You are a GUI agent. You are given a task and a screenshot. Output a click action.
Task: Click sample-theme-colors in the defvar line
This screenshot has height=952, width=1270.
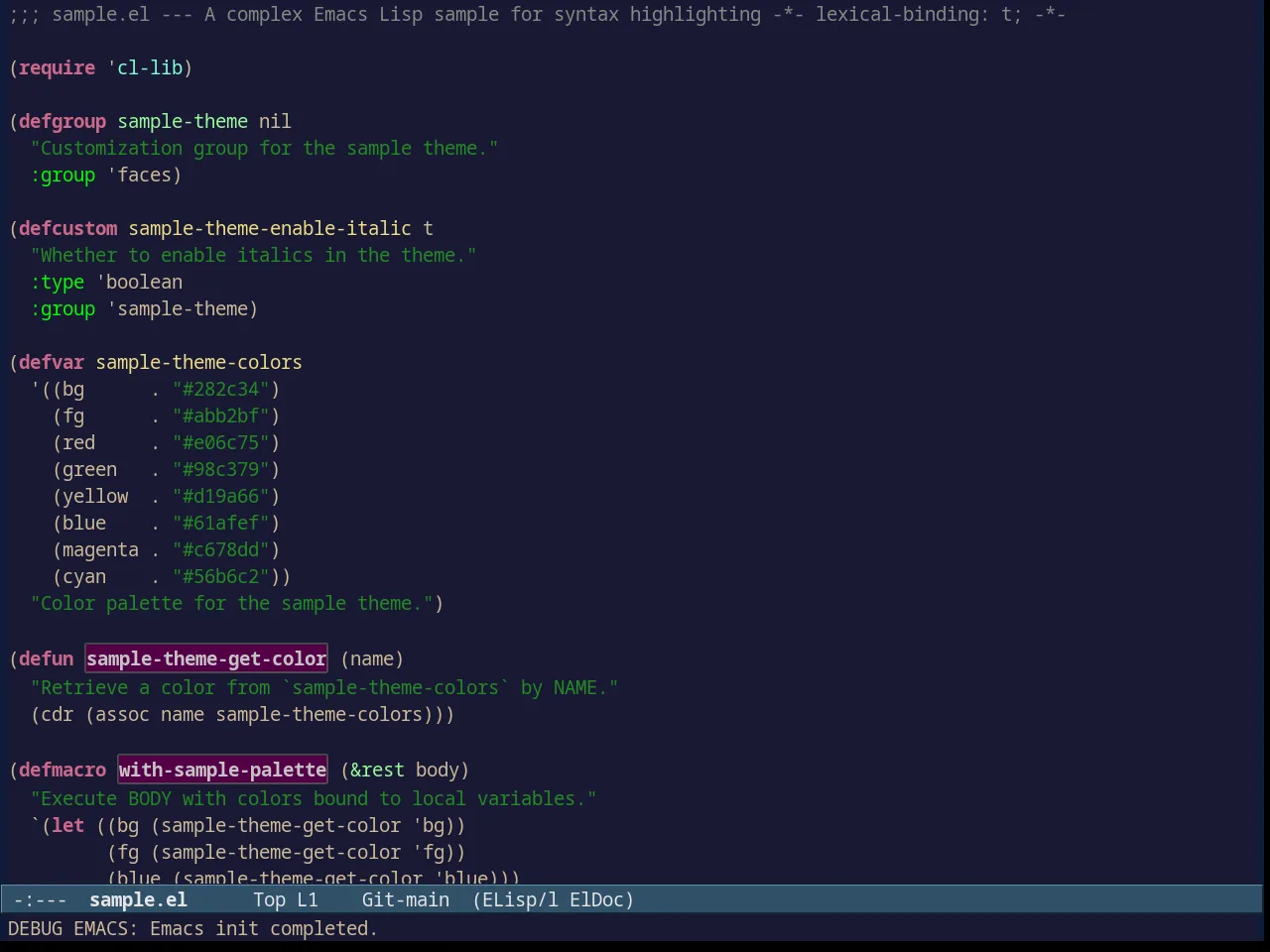[198, 362]
